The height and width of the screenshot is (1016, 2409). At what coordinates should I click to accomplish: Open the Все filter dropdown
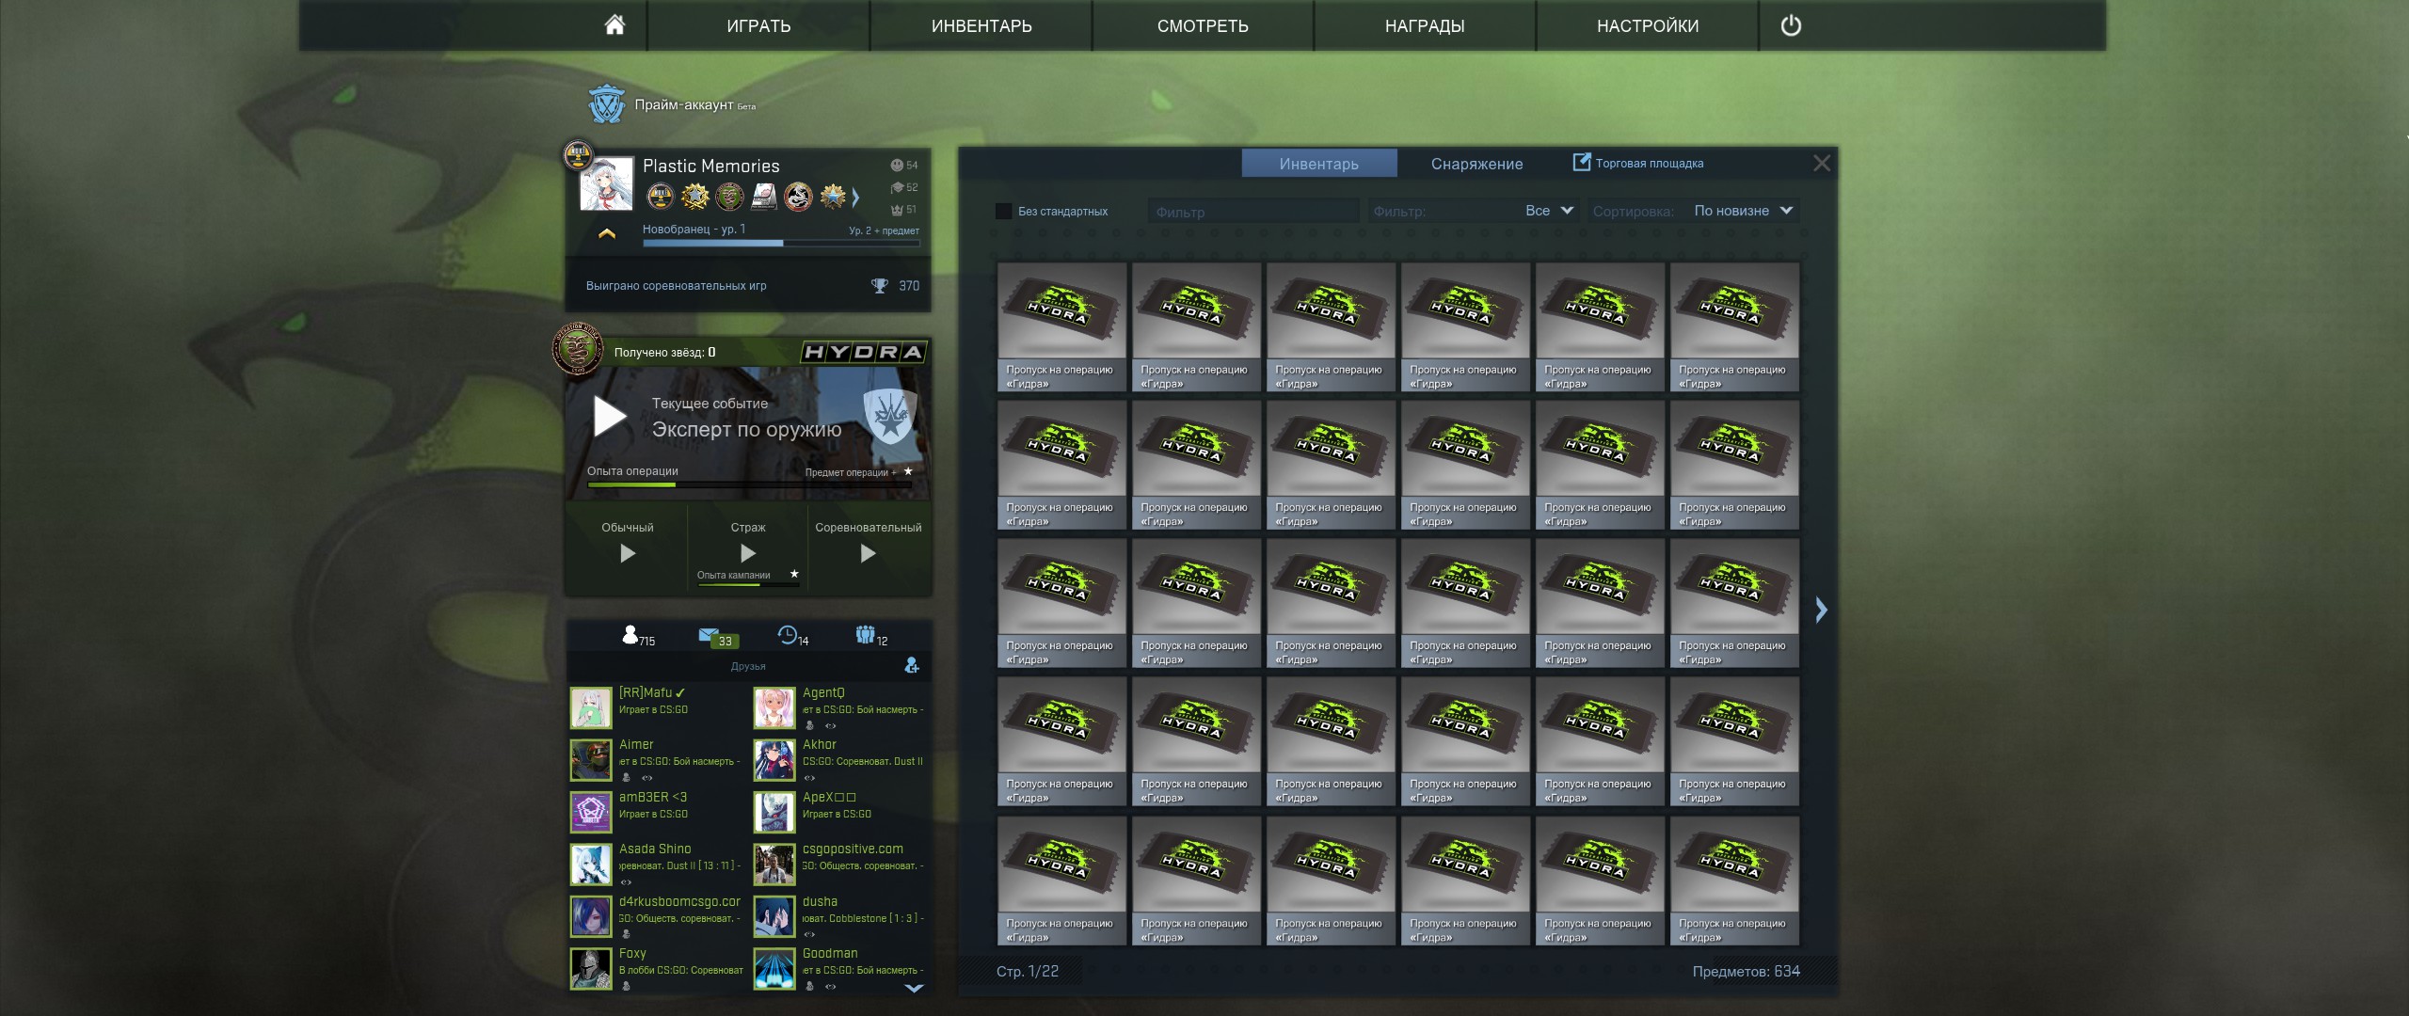click(1549, 211)
